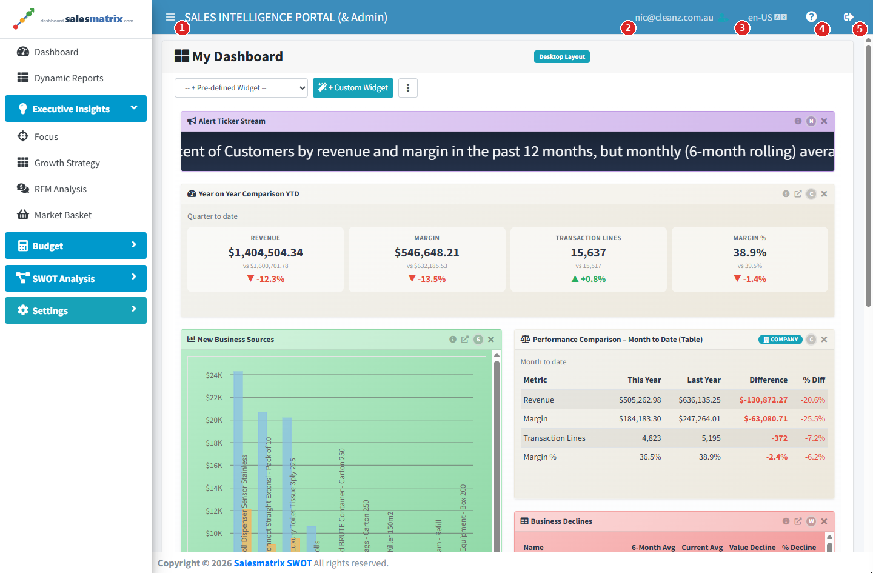Pop out the New Business Sources chart
This screenshot has height=573, width=873.
[465, 340]
